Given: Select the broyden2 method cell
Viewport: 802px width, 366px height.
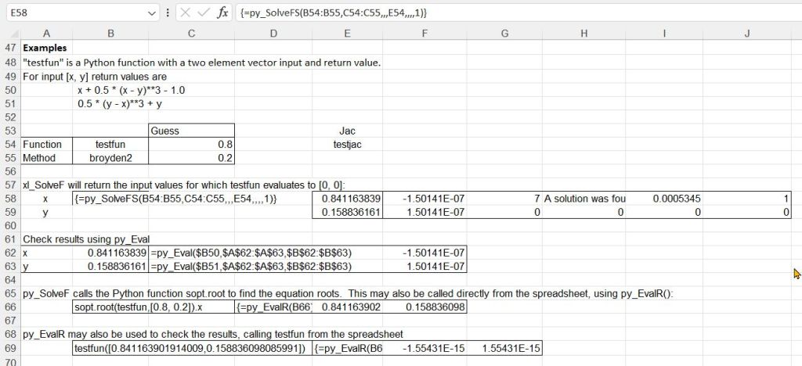Looking at the screenshot, I should 110,158.
